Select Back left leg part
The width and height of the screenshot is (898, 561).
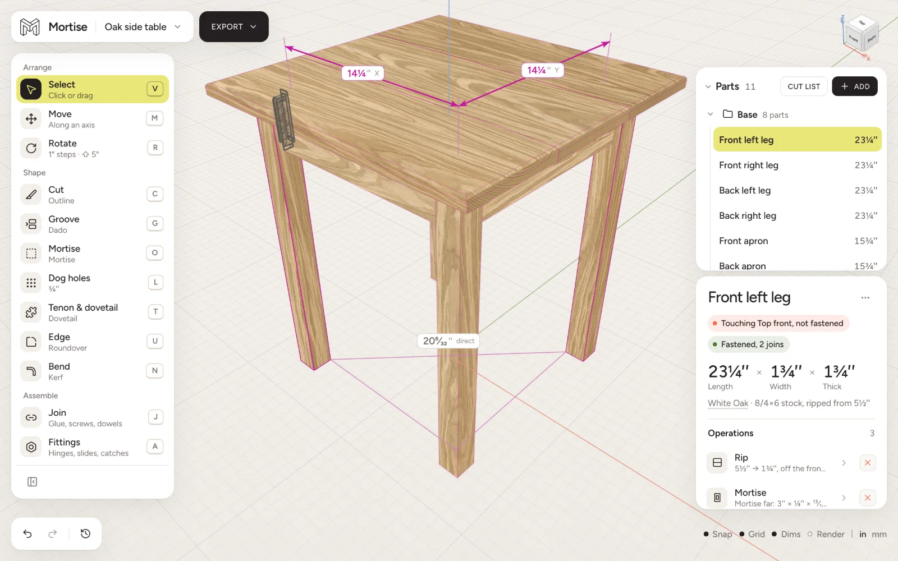coord(797,190)
